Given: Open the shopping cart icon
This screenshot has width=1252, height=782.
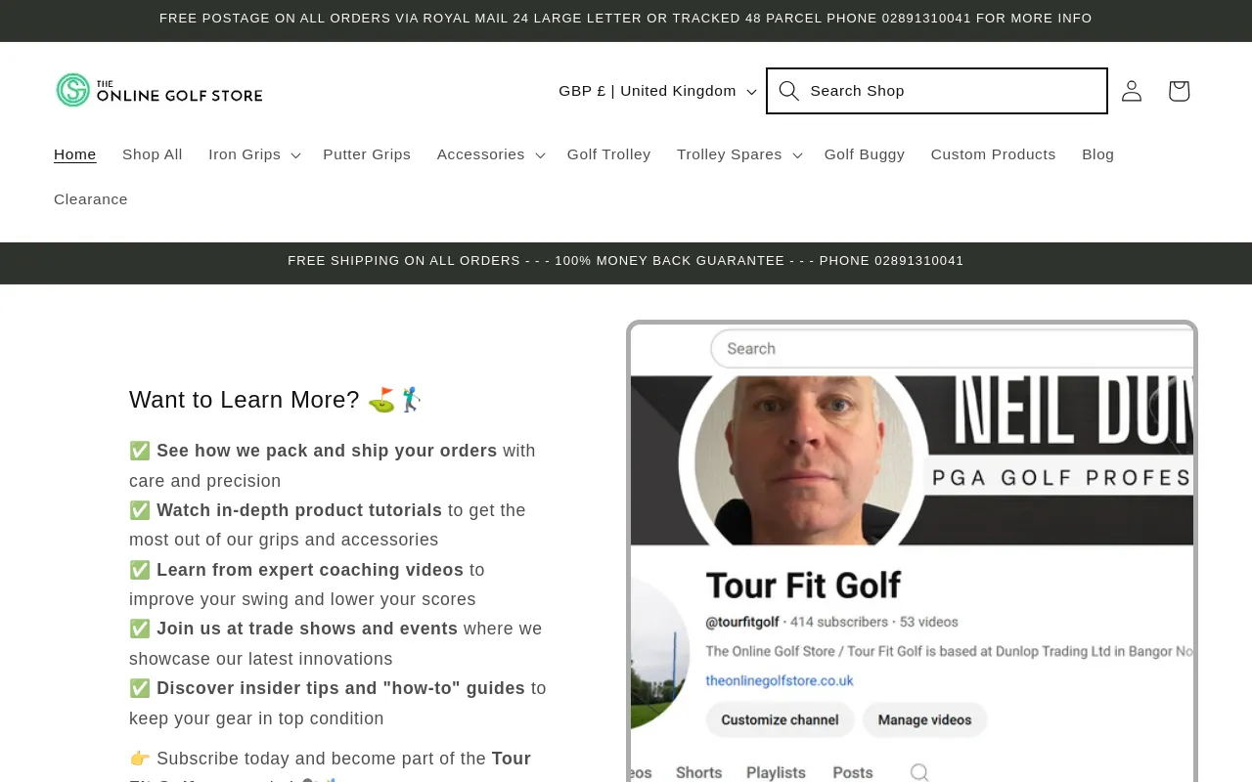Looking at the screenshot, I should coord(1179,91).
